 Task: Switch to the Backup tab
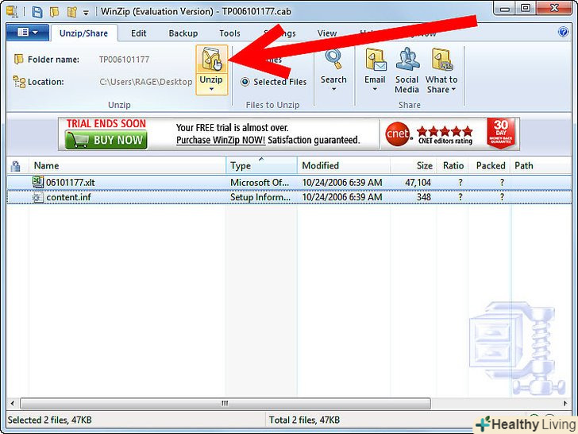coord(183,33)
